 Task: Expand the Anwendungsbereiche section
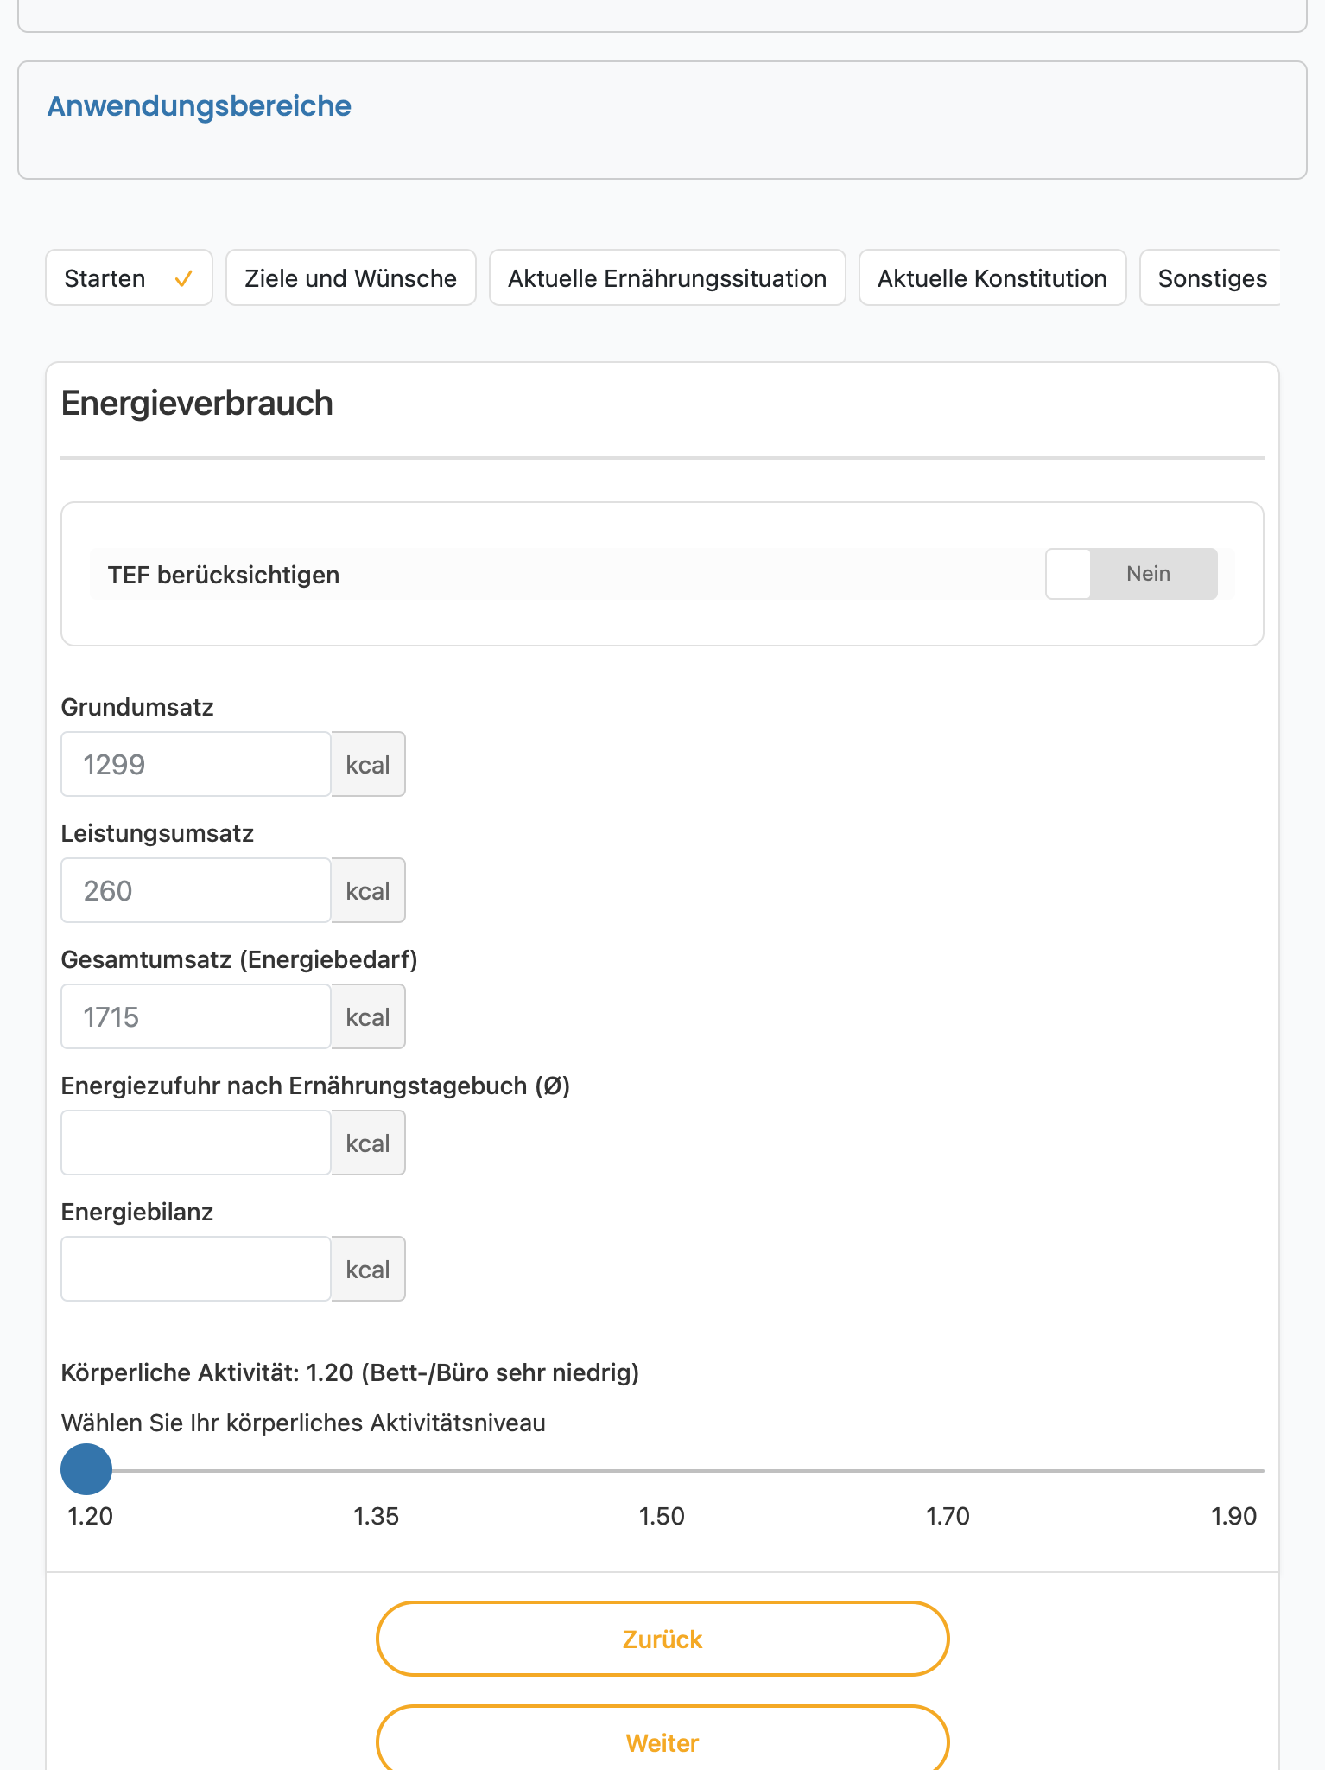(x=199, y=106)
